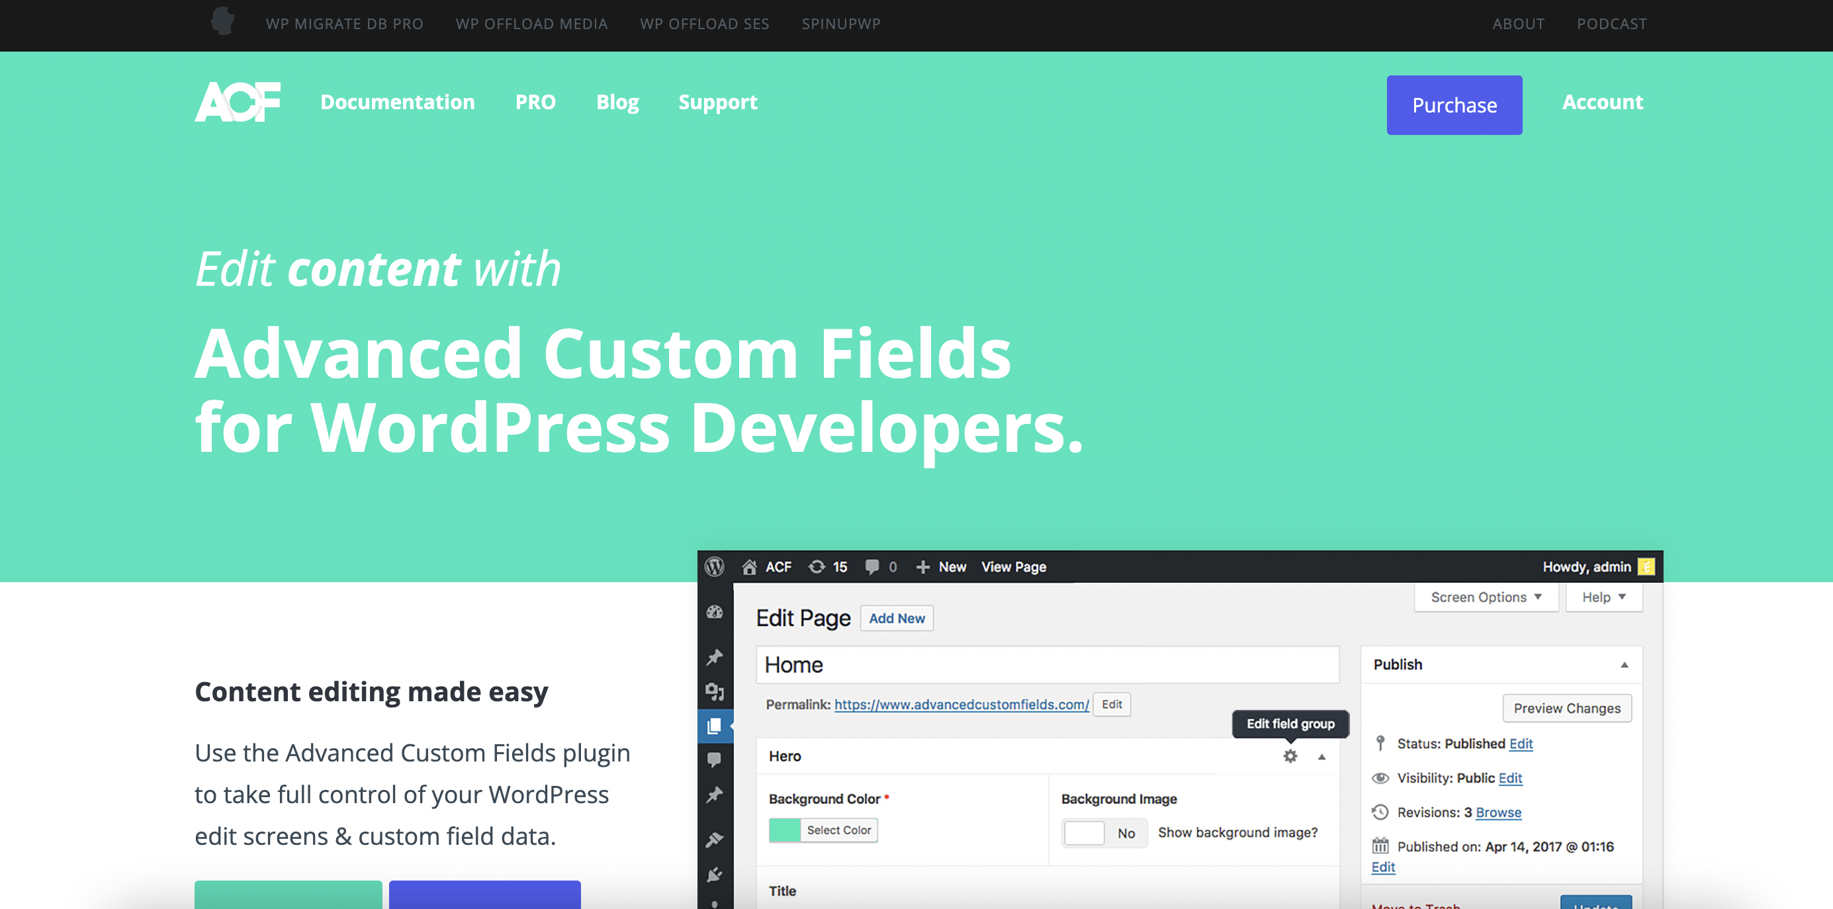Image resolution: width=1833 pixels, height=909 pixels.
Task: Click the blue button under the plugin description
Action: pos(484,894)
